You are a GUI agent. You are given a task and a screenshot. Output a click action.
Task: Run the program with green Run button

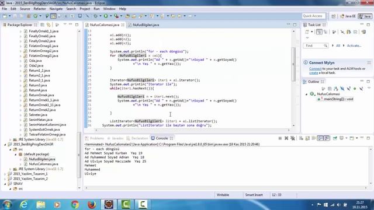coord(106,16)
